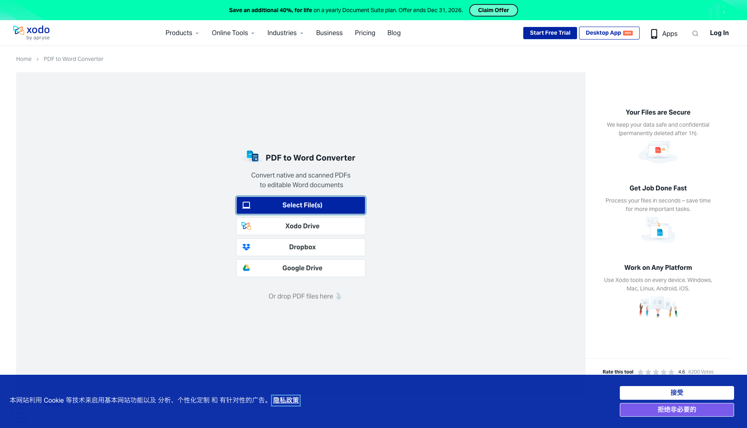Expand the Products dropdown menu
Image resolution: width=747 pixels, height=428 pixels.
(182, 33)
